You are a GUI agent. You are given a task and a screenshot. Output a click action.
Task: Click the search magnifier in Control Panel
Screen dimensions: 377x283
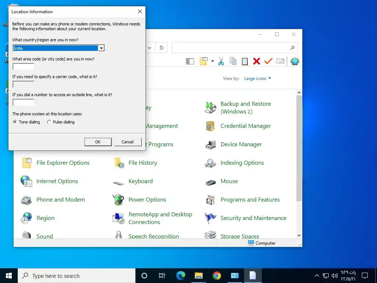coord(292,48)
